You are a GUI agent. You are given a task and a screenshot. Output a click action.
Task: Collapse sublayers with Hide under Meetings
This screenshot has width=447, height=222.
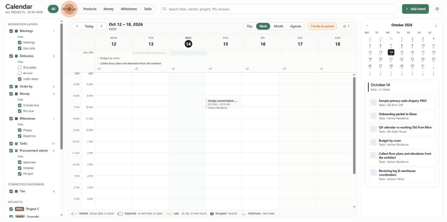20,37
